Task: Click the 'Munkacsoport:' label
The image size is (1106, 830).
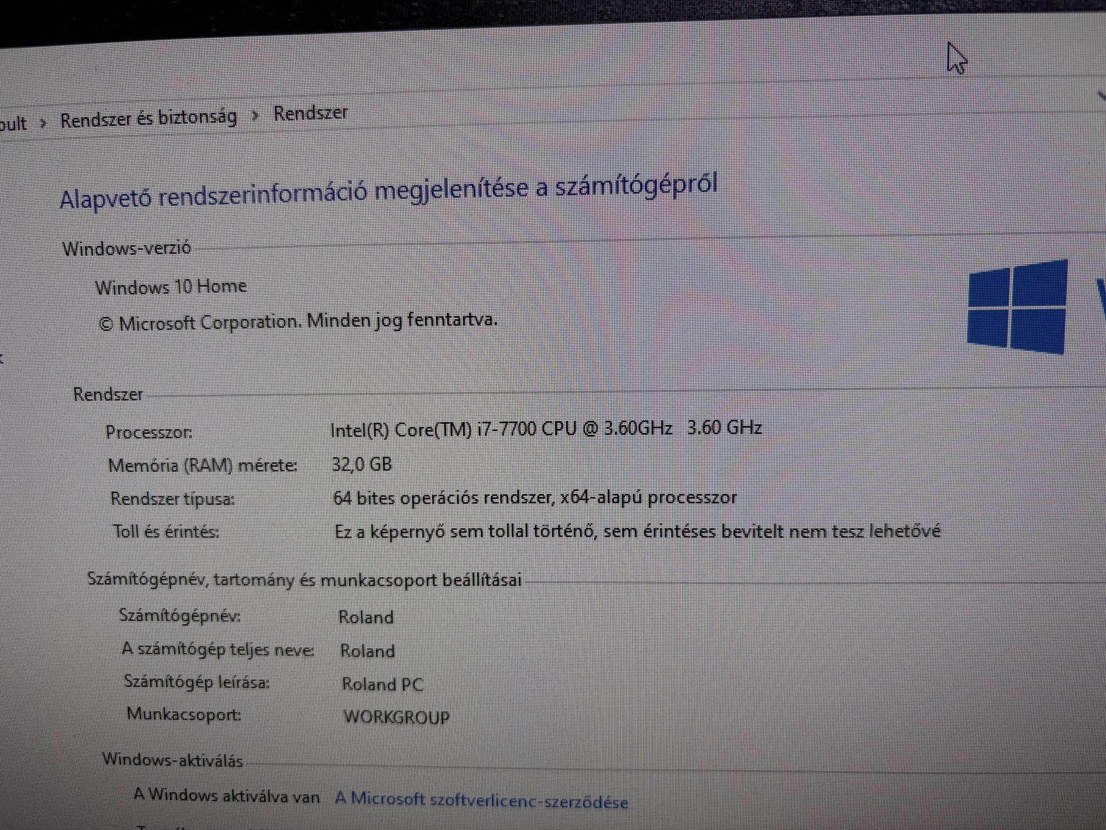Action: pos(184,714)
